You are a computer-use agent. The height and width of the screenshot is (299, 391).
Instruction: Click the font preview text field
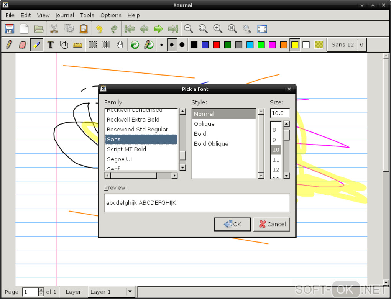(197, 203)
